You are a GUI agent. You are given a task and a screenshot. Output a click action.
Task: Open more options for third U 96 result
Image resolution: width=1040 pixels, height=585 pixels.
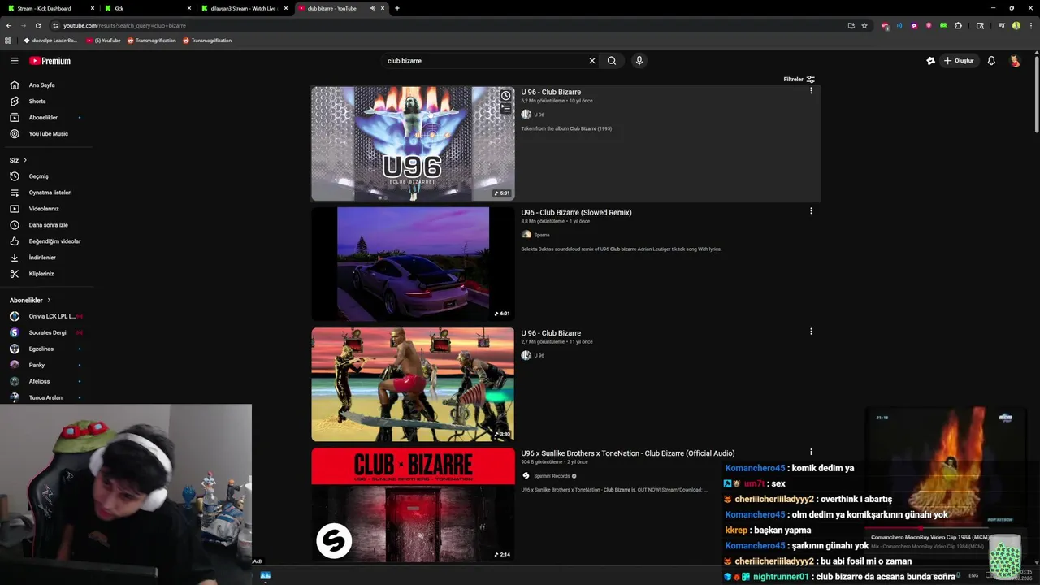point(811,331)
